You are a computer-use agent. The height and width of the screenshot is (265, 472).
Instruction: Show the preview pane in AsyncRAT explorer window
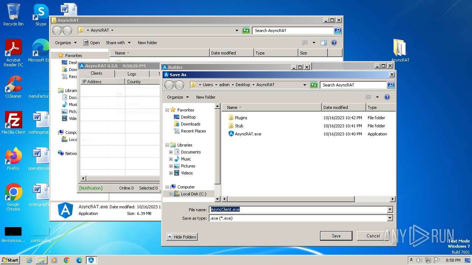coord(323,43)
